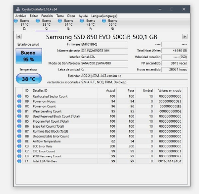Click the Número de serie field
Screen dimensions: 199x194
[104, 51]
